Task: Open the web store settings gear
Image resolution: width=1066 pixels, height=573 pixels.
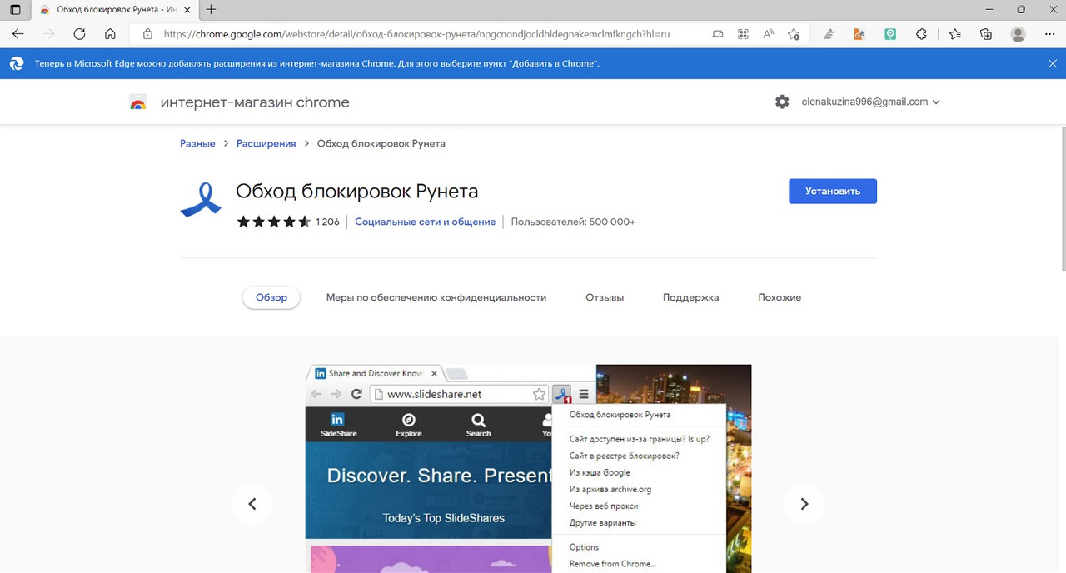Action: tap(782, 102)
